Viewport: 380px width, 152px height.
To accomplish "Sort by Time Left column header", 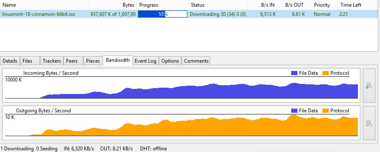I will [356, 5].
